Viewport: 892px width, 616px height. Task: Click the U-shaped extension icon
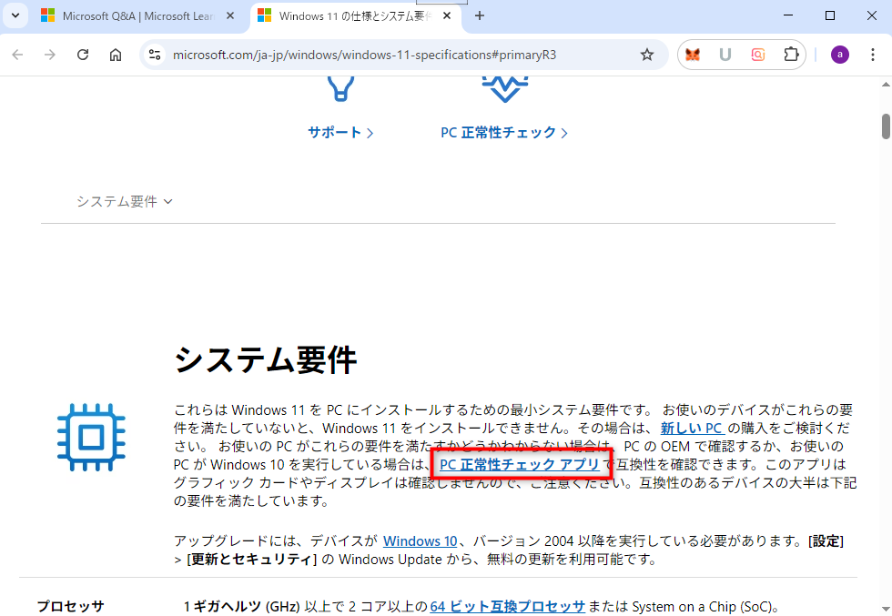[x=725, y=55]
